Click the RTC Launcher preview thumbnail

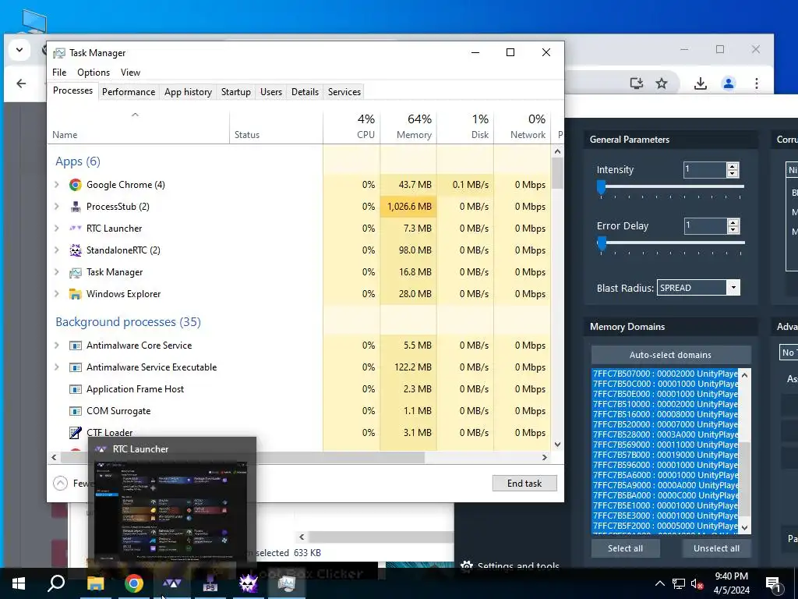pyautogui.click(x=171, y=511)
